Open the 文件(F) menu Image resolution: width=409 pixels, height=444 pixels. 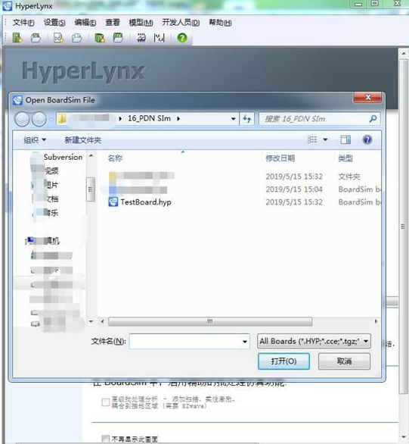pyautogui.click(x=23, y=23)
